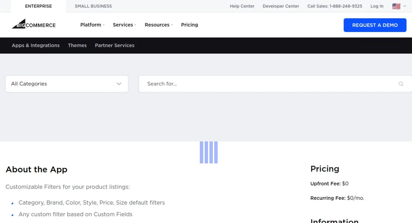This screenshot has width=412, height=223.
Task: Click the loading bars indicator
Action: tap(209, 152)
